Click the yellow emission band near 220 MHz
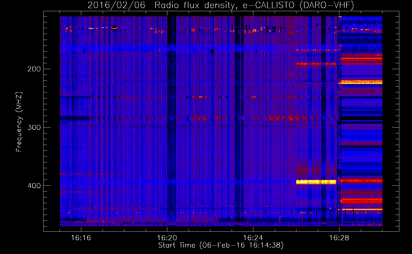This screenshot has width=412, height=254. [x=360, y=82]
